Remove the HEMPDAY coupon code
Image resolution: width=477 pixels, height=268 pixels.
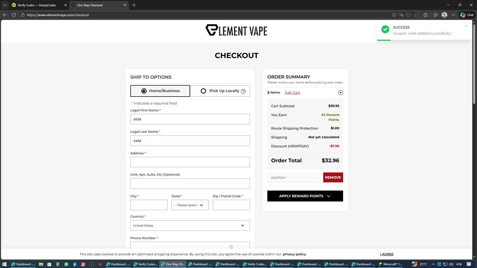click(x=333, y=178)
